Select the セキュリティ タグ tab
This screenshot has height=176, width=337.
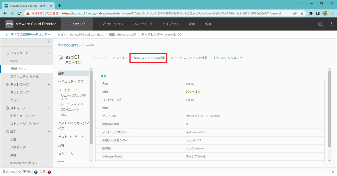coord(71,82)
